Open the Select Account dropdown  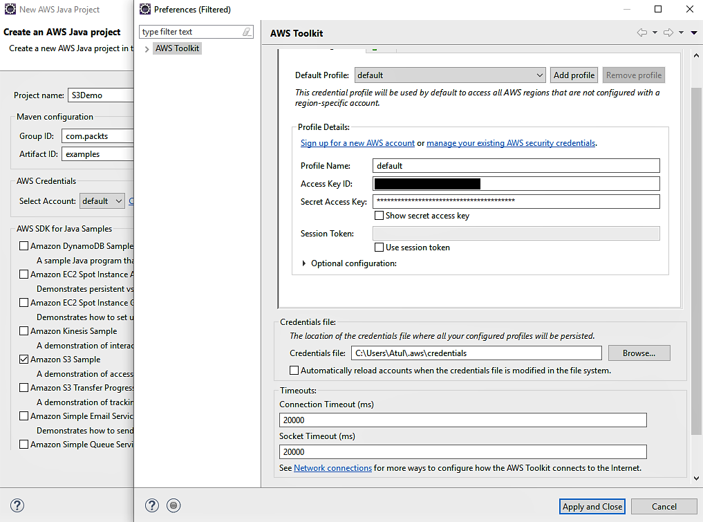(102, 201)
